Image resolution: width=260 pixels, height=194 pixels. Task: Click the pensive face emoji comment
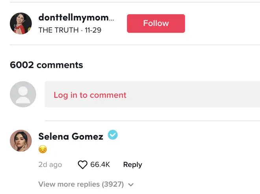43,149
